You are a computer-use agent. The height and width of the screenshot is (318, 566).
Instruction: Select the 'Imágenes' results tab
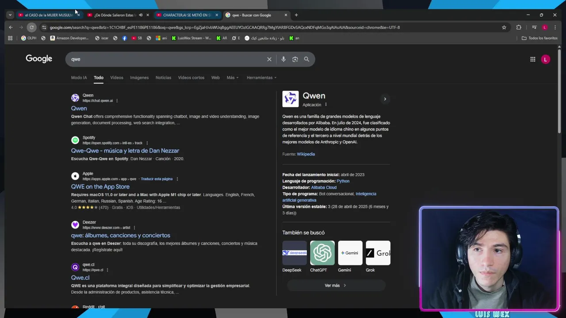(x=139, y=78)
